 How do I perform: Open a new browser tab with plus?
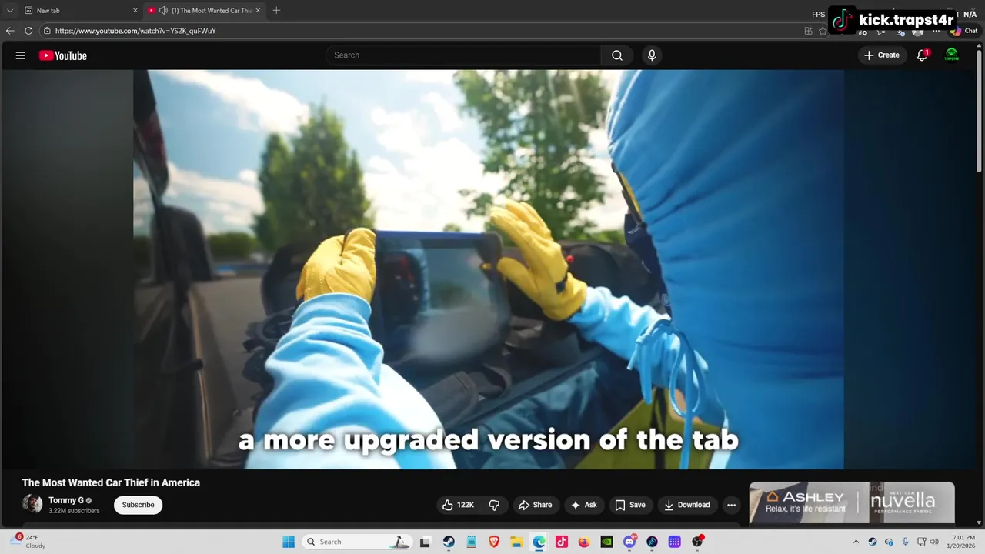[276, 11]
